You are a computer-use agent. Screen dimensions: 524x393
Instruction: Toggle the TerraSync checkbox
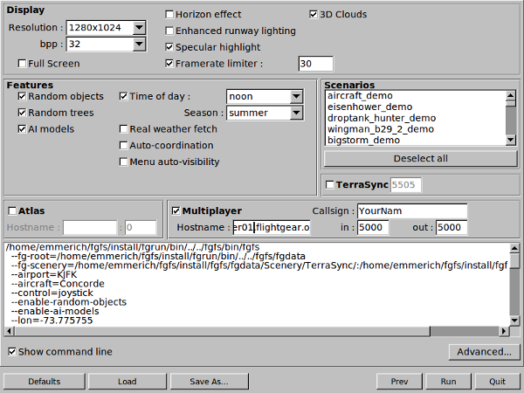pyautogui.click(x=329, y=185)
